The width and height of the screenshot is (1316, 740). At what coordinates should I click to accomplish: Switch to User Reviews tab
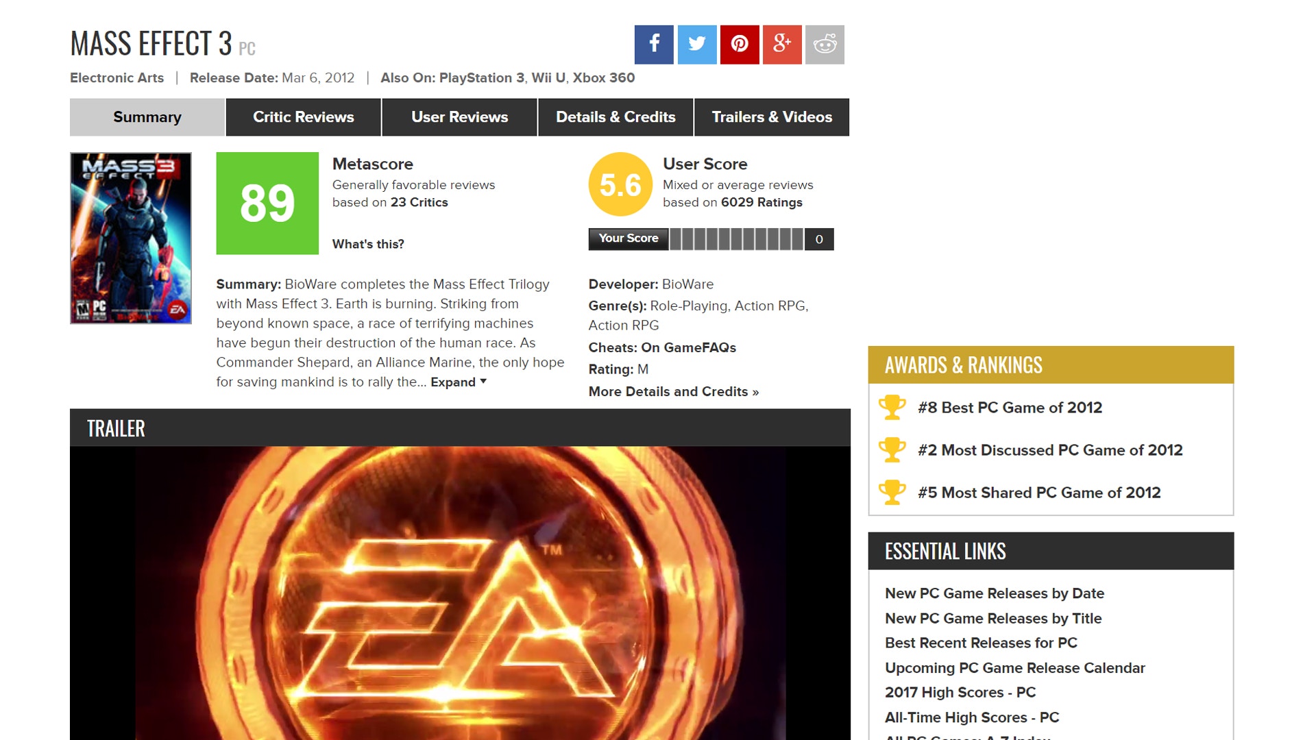[459, 117]
